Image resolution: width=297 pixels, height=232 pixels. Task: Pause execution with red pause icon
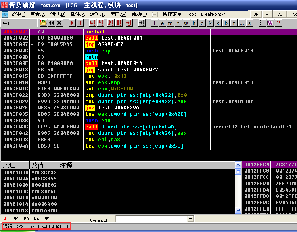(80, 23)
